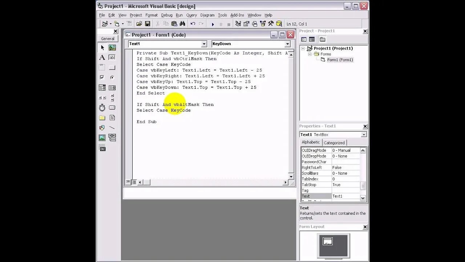
Task: Open the File menu
Action: (x=102, y=15)
